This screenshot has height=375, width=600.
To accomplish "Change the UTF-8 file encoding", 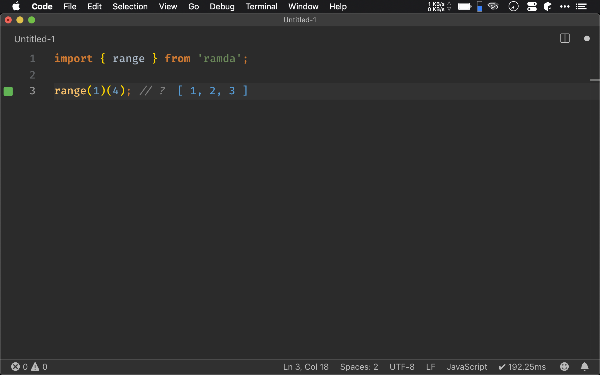I will [x=402, y=367].
